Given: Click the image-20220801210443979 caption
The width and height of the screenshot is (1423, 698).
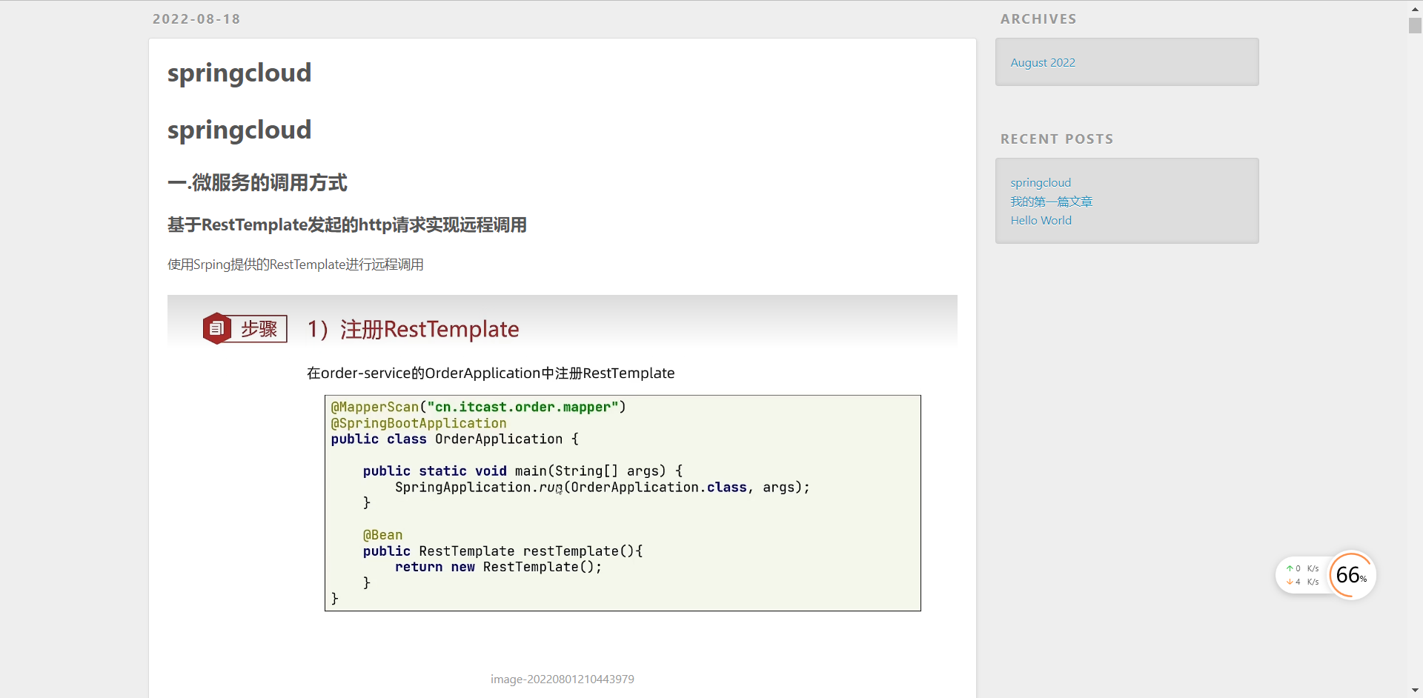Looking at the screenshot, I should 562,679.
